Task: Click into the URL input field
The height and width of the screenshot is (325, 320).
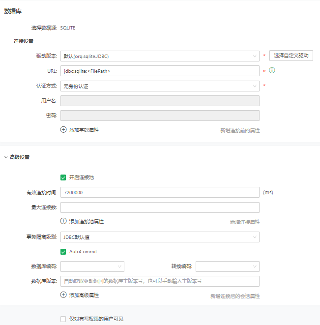Action: point(160,71)
